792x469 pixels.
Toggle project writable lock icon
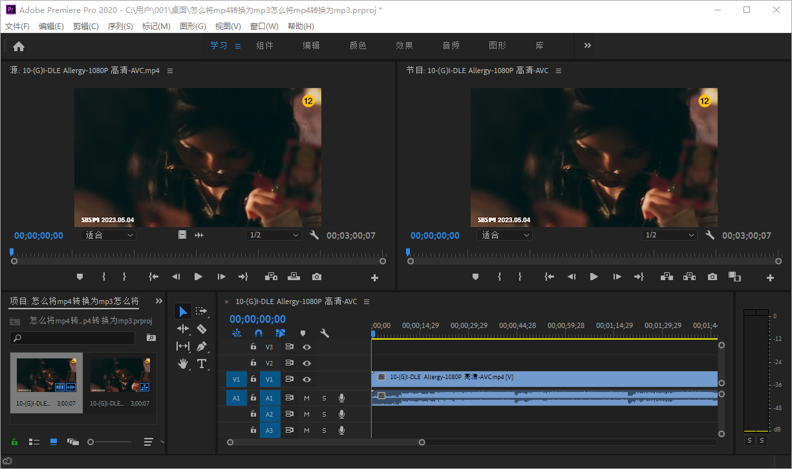pos(14,442)
